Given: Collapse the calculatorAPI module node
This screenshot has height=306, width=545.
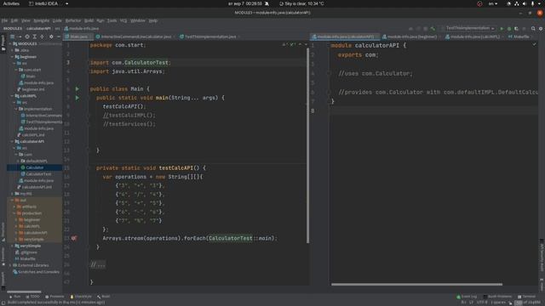Looking at the screenshot, I should point(12,142).
